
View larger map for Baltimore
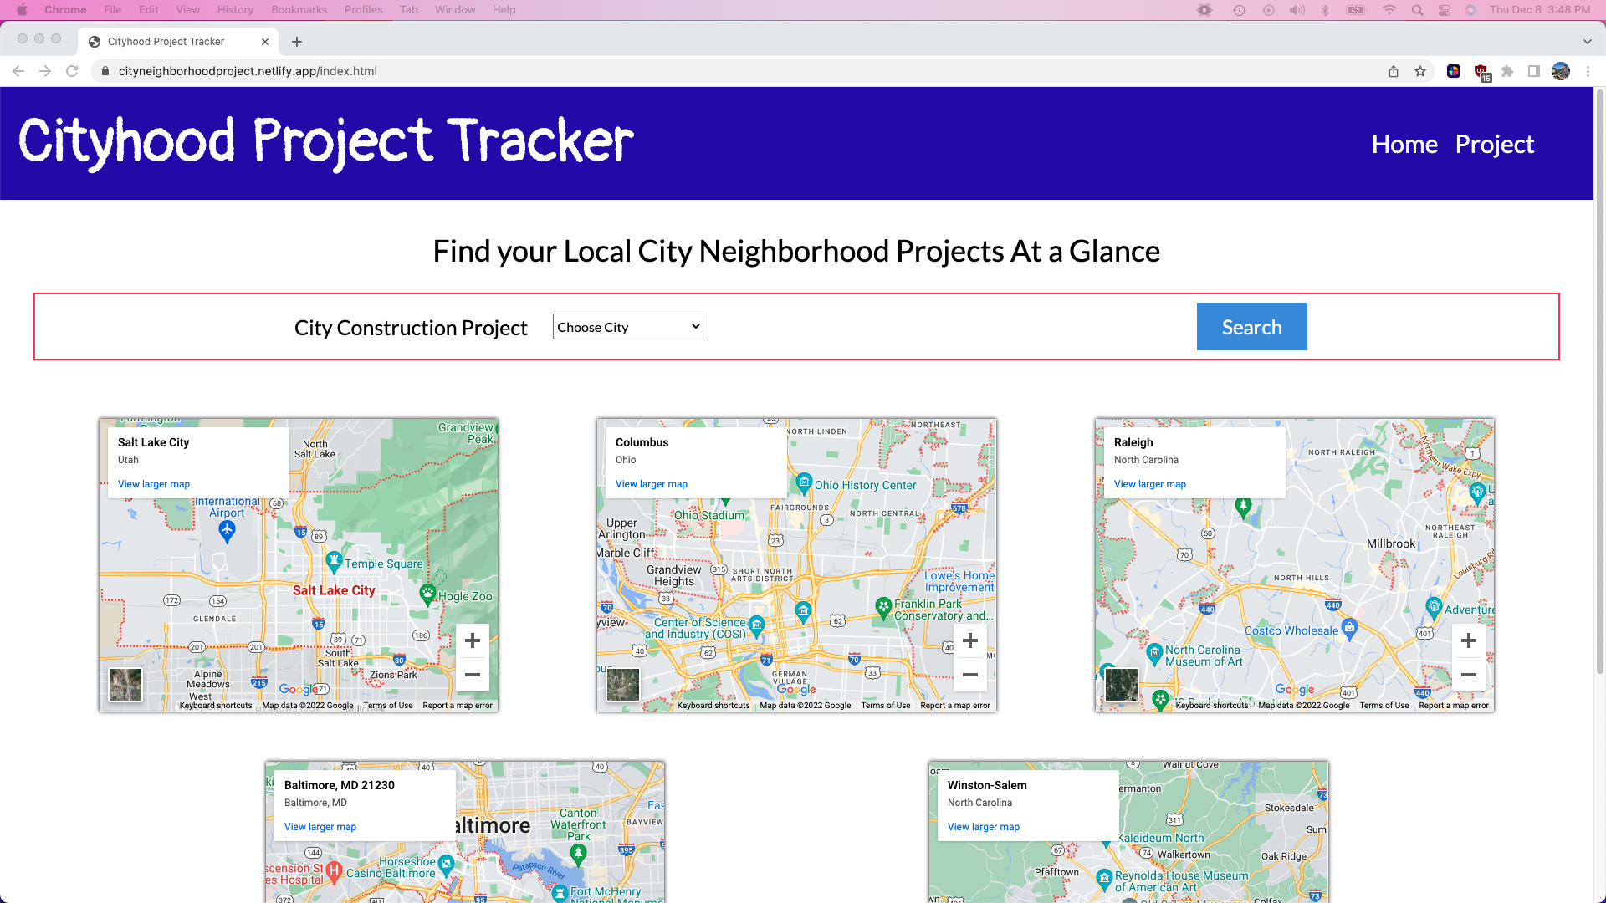tap(320, 827)
